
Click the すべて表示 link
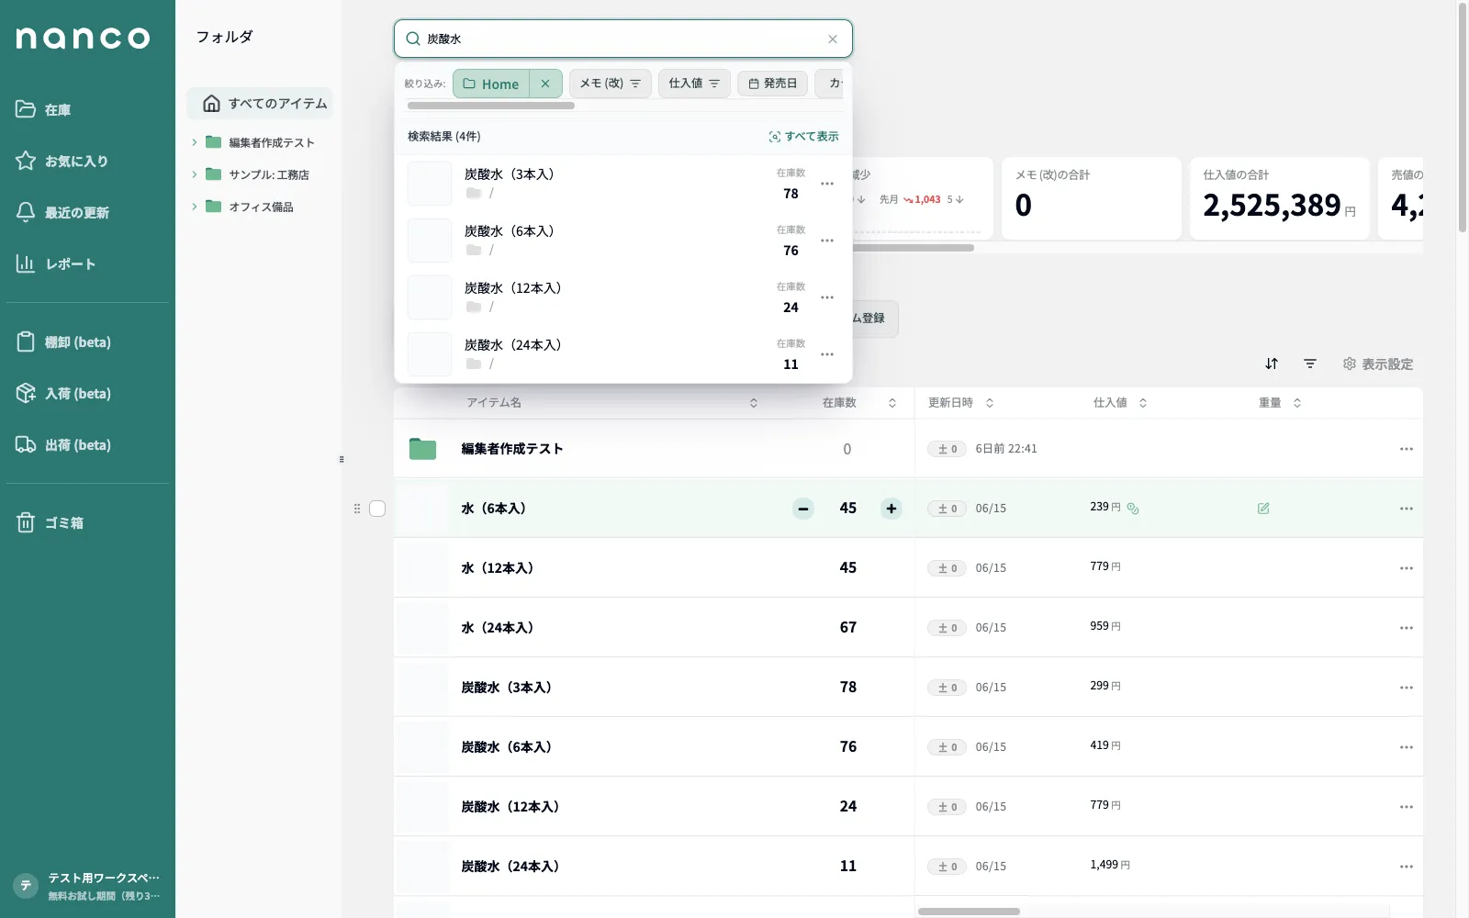(804, 136)
